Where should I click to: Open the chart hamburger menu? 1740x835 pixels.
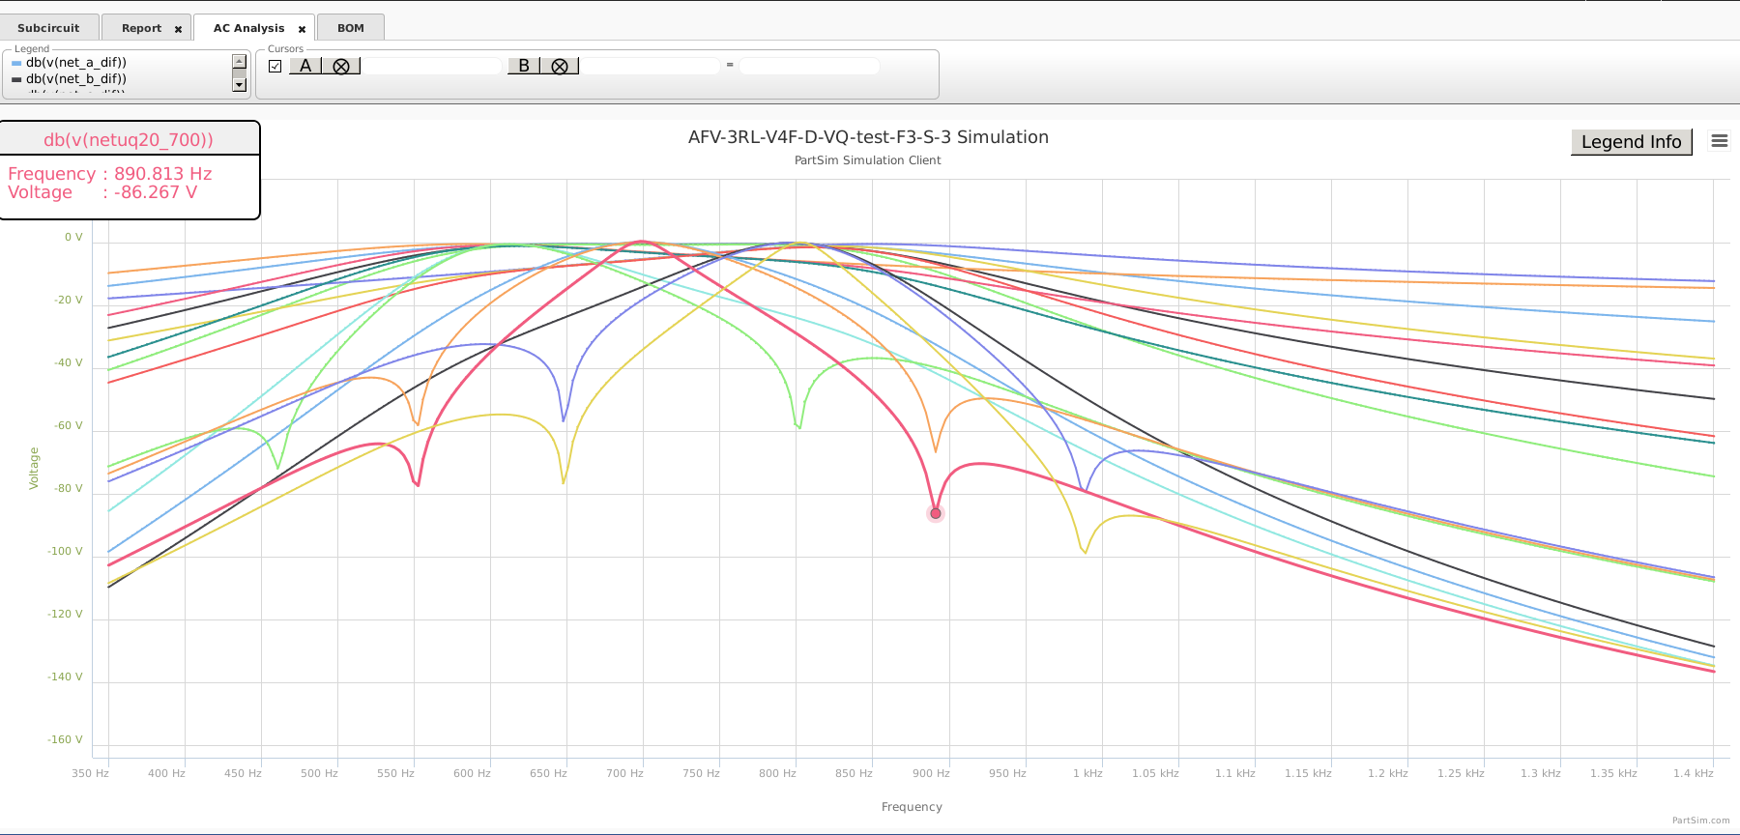[1719, 141]
